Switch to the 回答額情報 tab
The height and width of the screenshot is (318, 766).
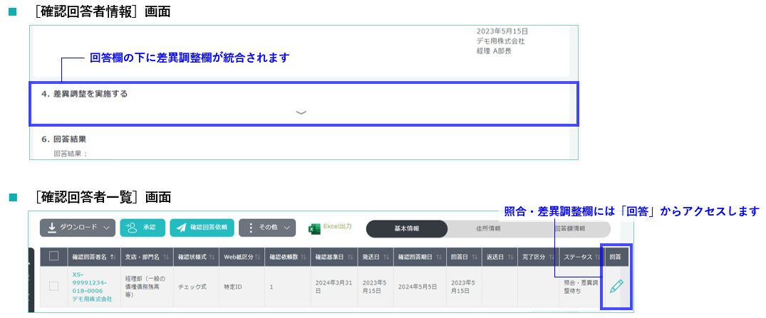570,228
